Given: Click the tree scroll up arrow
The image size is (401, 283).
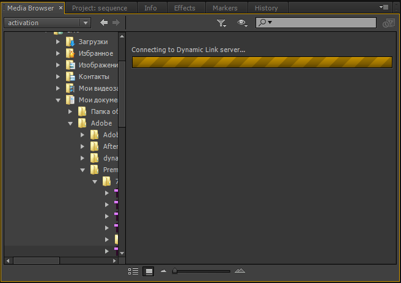Looking at the screenshot, I should click(x=122, y=36).
